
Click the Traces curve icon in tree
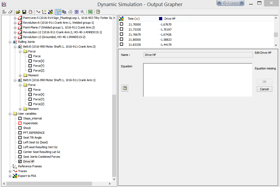click(x=15, y=171)
